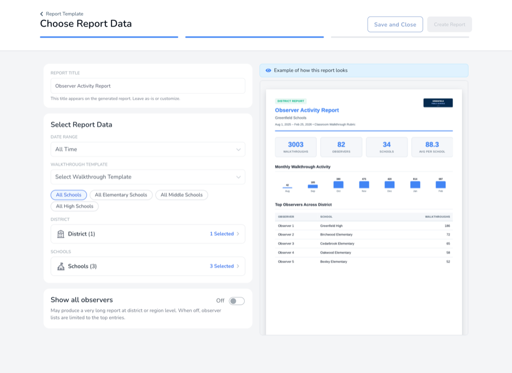Open the Date Range All Time dropdown
This screenshot has width=512, height=373.
(148, 150)
